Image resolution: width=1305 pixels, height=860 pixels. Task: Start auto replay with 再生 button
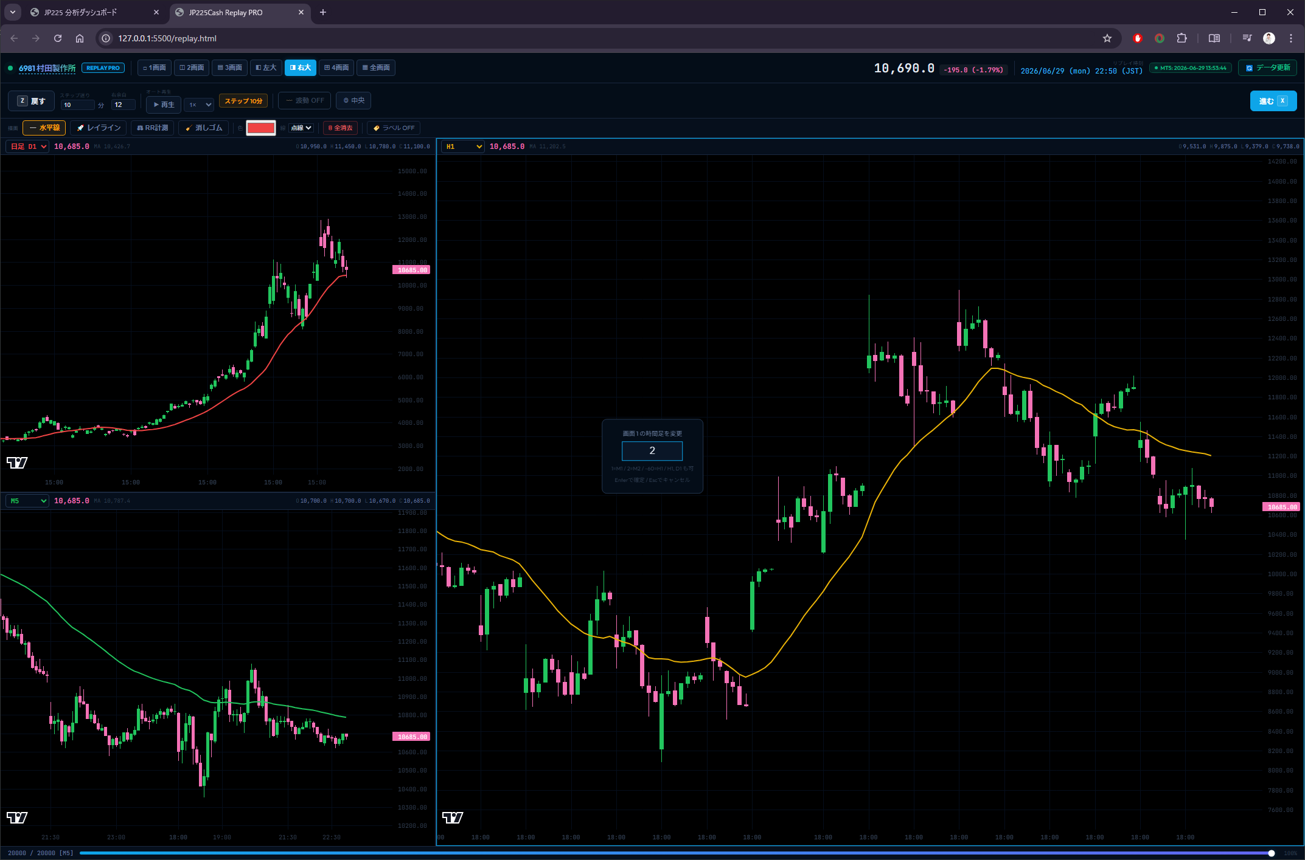tap(164, 105)
